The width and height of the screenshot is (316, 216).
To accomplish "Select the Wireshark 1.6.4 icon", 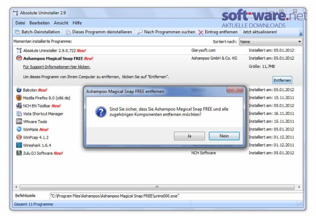I will pos(19,145).
